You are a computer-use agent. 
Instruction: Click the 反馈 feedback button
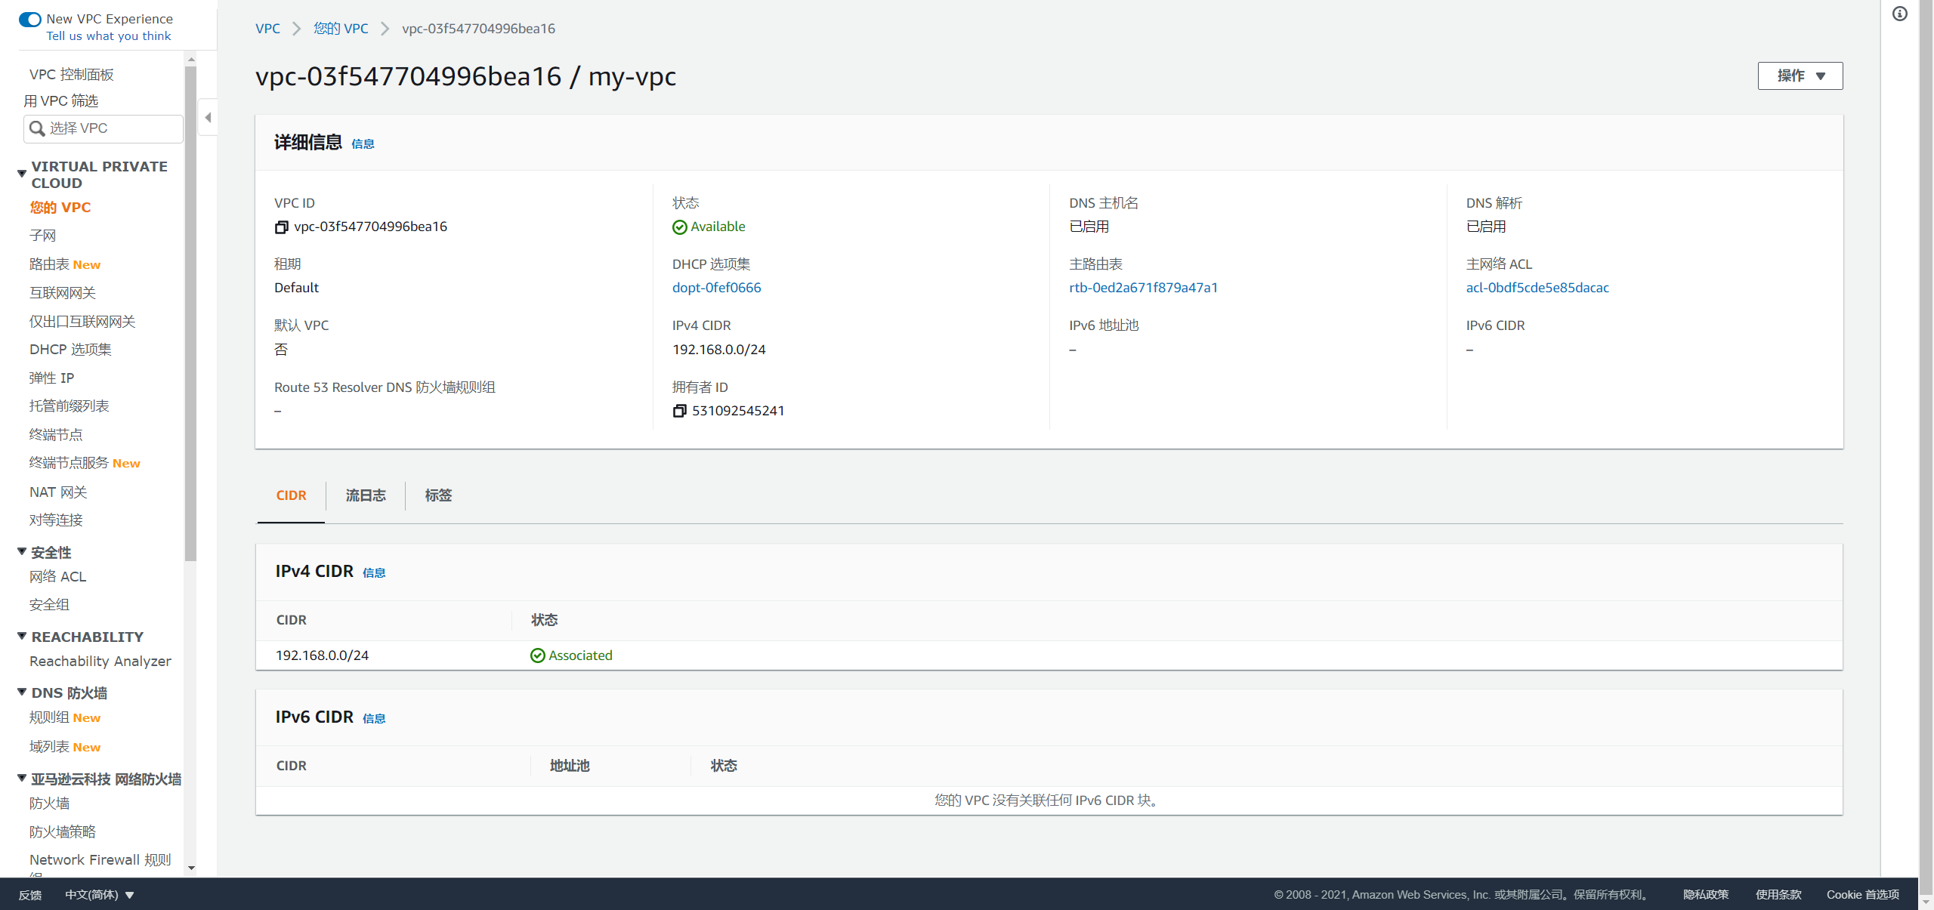pyautogui.click(x=30, y=895)
